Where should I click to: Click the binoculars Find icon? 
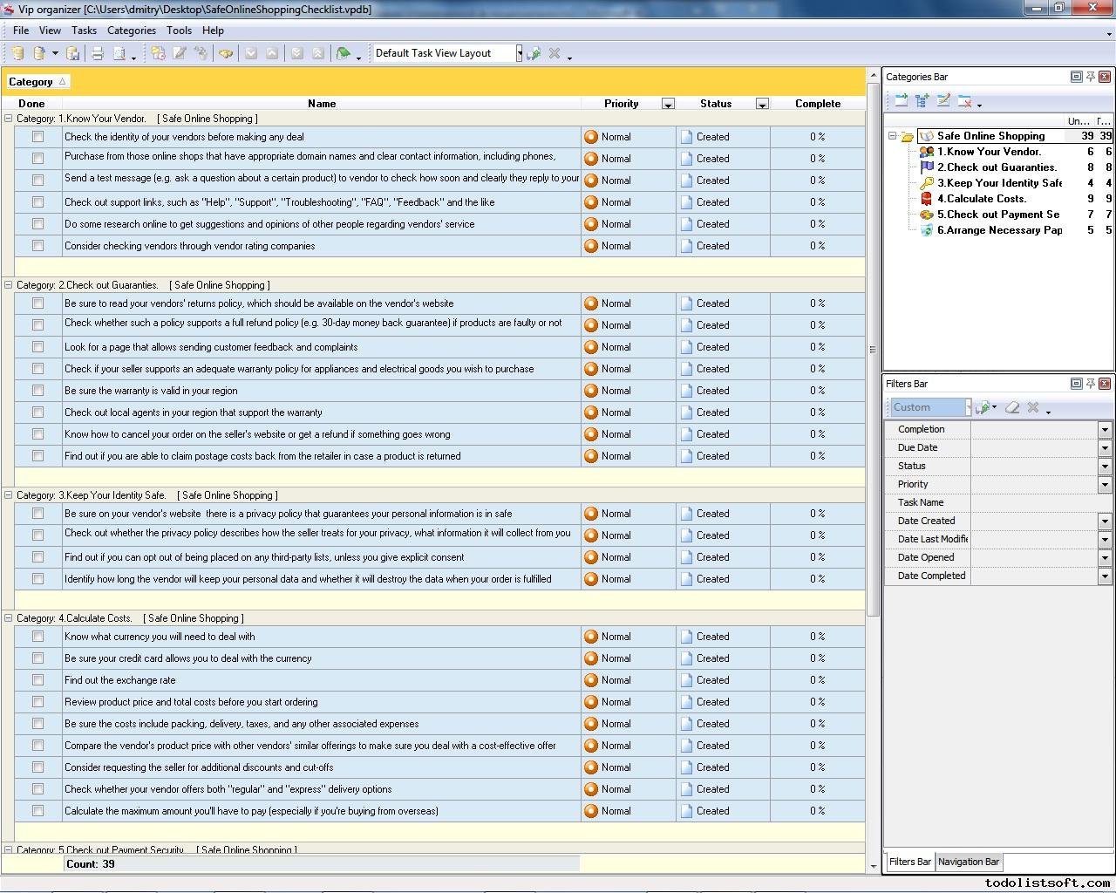pyautogui.click(x=226, y=53)
